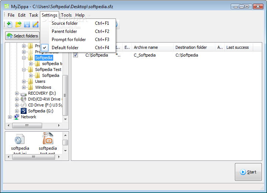The image size is (267, 193).
Task: Click the C:\Softpedia destination folder cell
Action: (186, 55)
